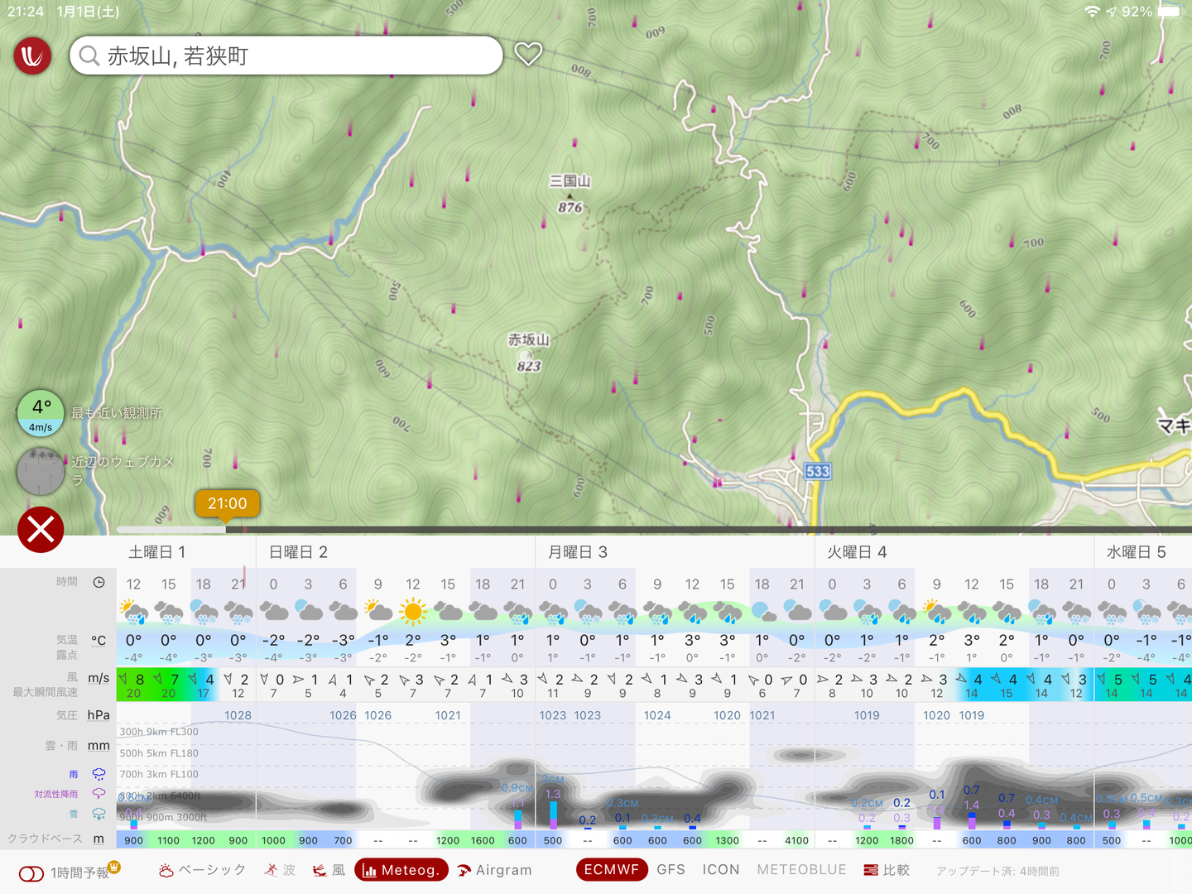Open the nearby webcams thumbnail

coord(41,471)
